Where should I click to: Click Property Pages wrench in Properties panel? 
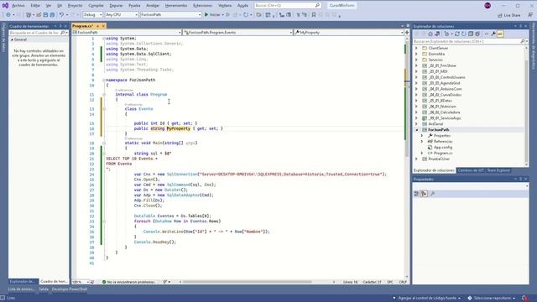coord(433,194)
